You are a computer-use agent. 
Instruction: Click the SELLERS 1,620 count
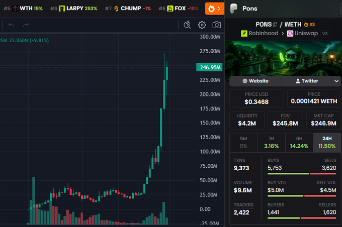(x=329, y=212)
